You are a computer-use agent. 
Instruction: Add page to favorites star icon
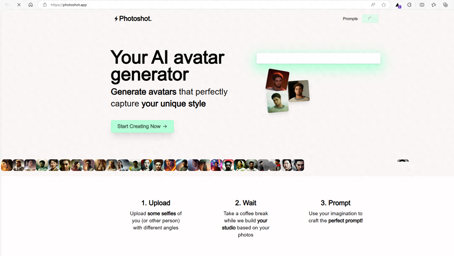tap(384, 5)
